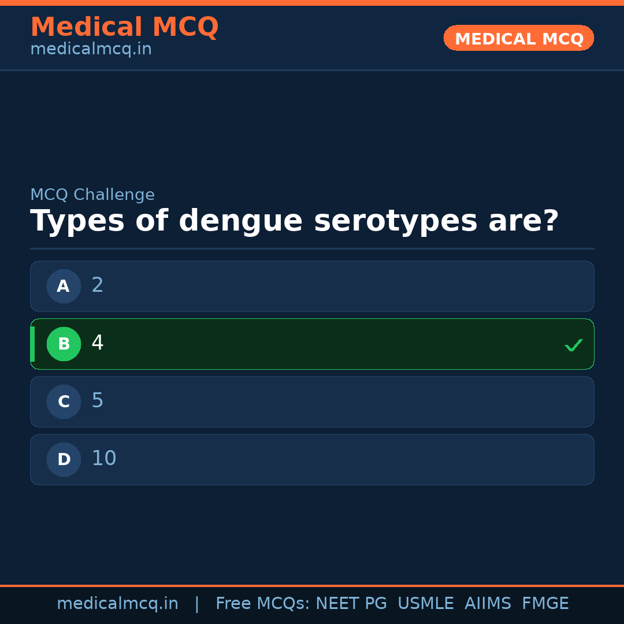Viewport: 624px width, 624px height.
Task: Select USMLE in the footer
Action: coord(425,604)
